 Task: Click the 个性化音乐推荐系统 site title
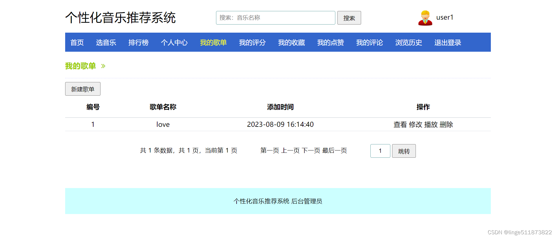[120, 18]
